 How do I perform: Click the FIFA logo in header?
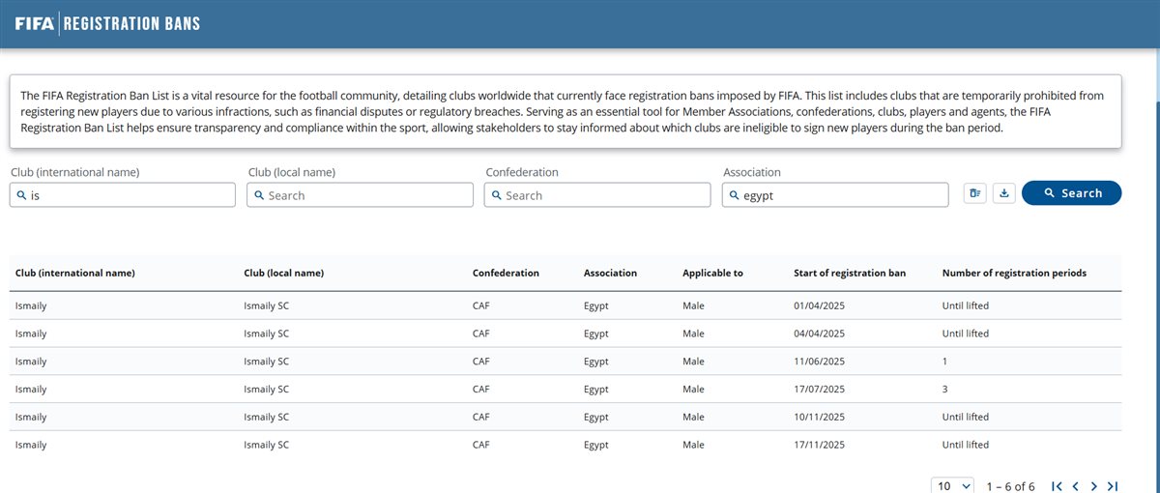(x=34, y=23)
